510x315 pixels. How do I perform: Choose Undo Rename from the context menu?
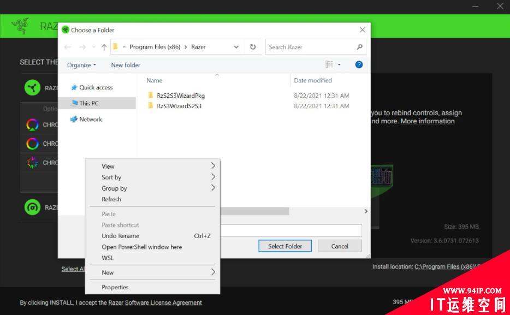tap(152, 236)
